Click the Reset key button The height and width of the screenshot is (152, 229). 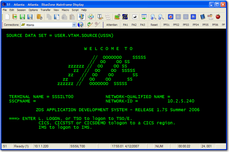[x=154, y=25]
